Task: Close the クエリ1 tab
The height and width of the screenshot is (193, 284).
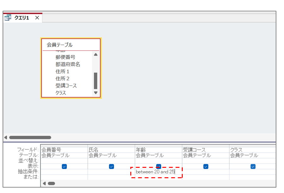Action: point(37,18)
